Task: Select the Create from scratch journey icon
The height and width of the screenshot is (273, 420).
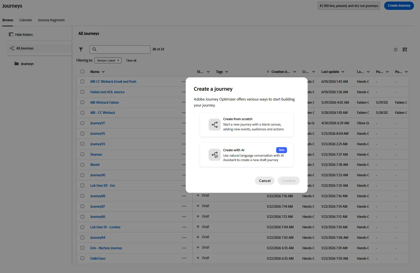Action: coord(215,125)
